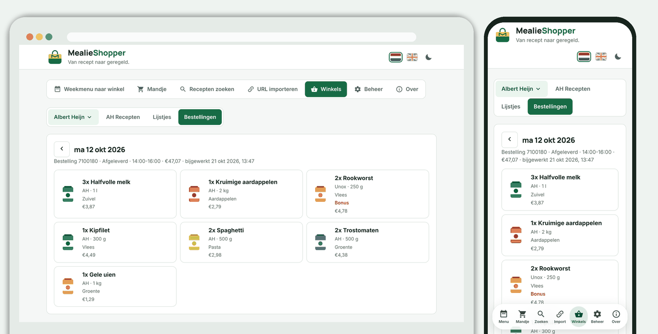The height and width of the screenshot is (334, 658).
Task: Click '3x Halfvolle melk' title on desktop
Action: pos(106,182)
